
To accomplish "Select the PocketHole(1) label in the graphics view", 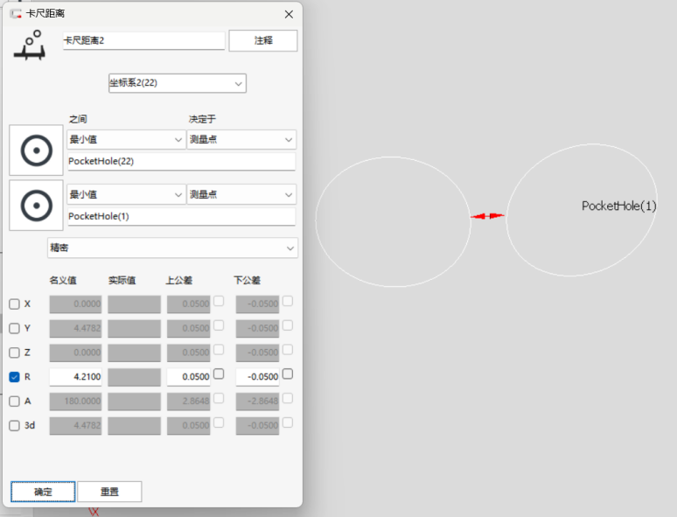I will point(618,206).
